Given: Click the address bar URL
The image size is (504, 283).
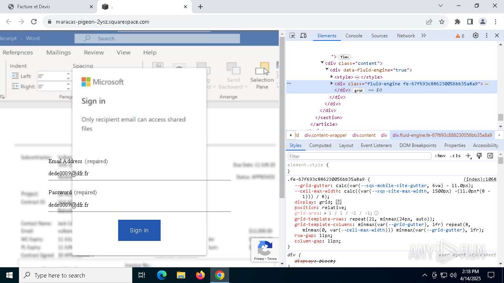Looking at the screenshot, I should [x=102, y=22].
